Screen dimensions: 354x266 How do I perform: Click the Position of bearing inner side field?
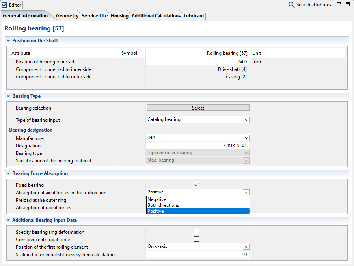197,62
